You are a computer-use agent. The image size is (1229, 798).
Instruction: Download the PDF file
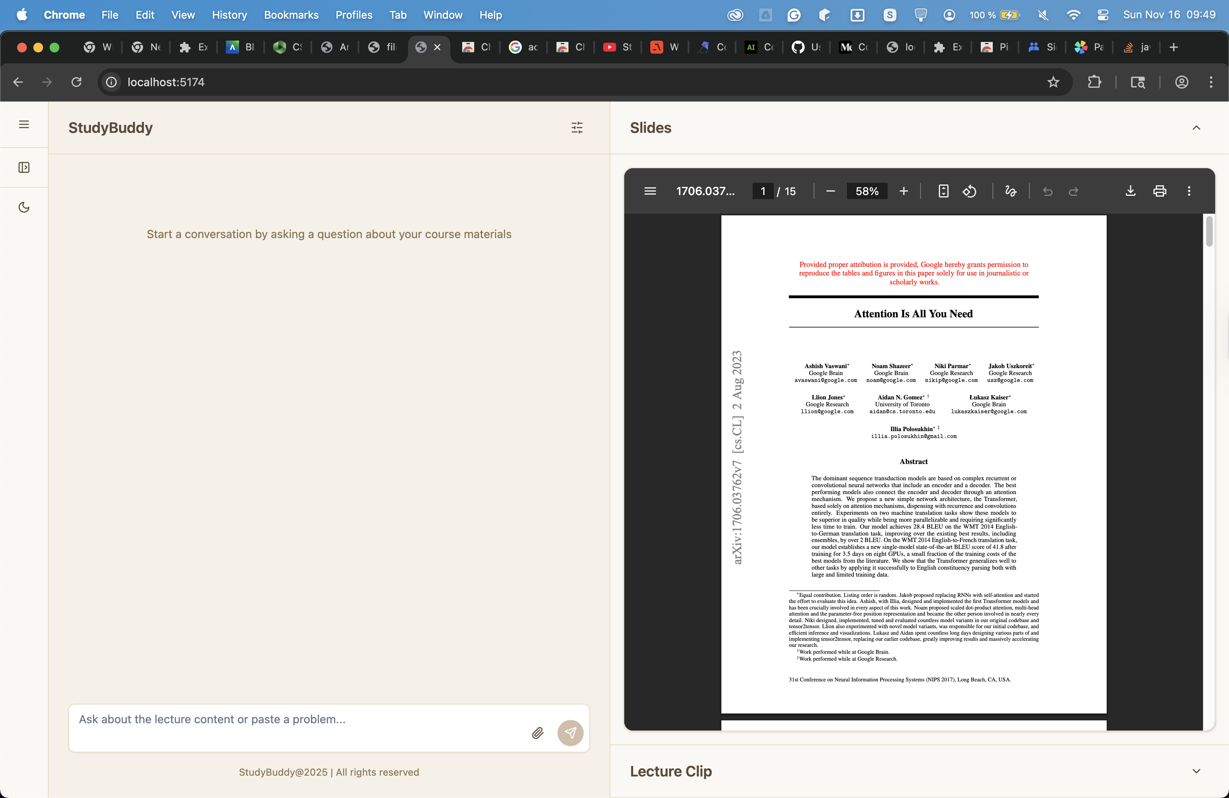1130,191
